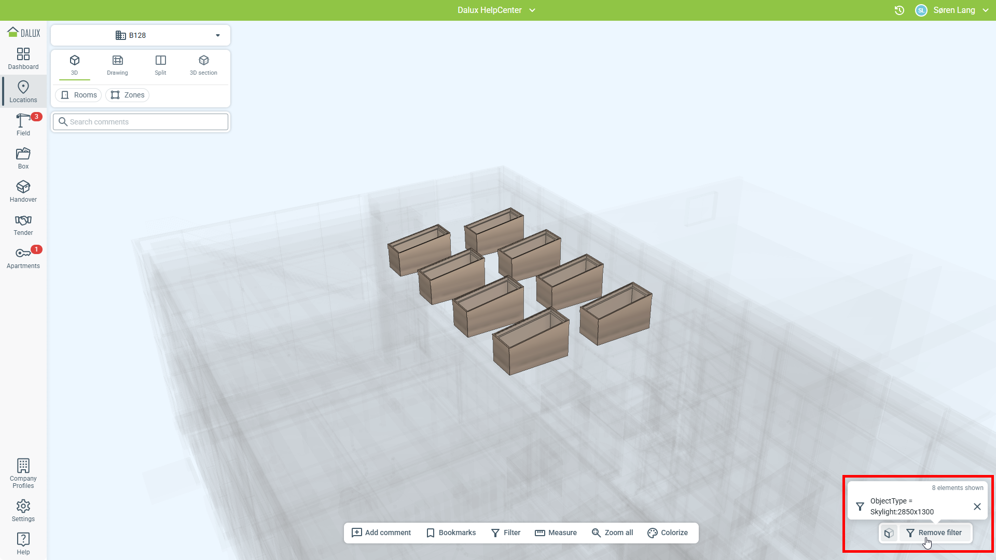Toggle the Rooms overlay chip
This screenshot has height=560, width=996.
pyautogui.click(x=79, y=95)
